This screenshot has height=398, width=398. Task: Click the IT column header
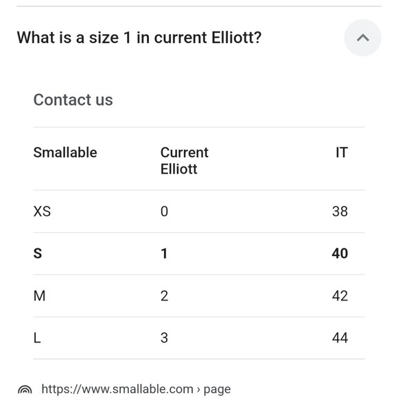click(x=342, y=152)
